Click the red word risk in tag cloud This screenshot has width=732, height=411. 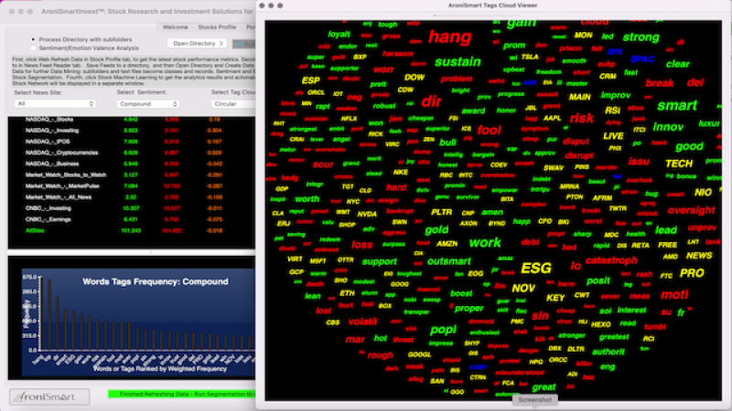point(582,119)
